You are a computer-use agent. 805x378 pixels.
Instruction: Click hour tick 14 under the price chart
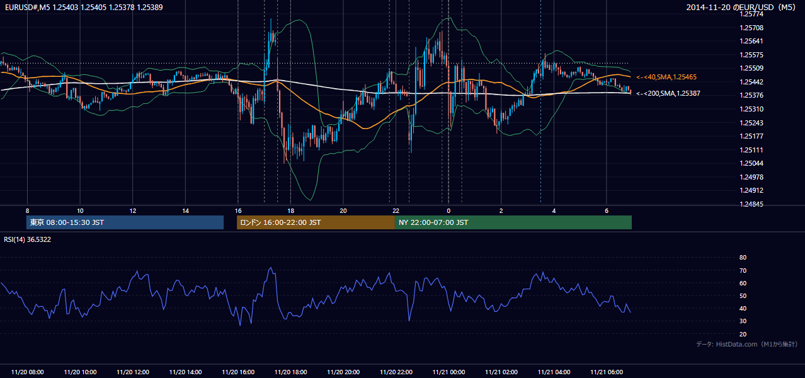[x=185, y=210]
